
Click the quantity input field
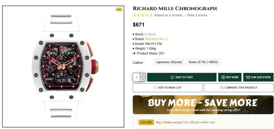point(136,77)
